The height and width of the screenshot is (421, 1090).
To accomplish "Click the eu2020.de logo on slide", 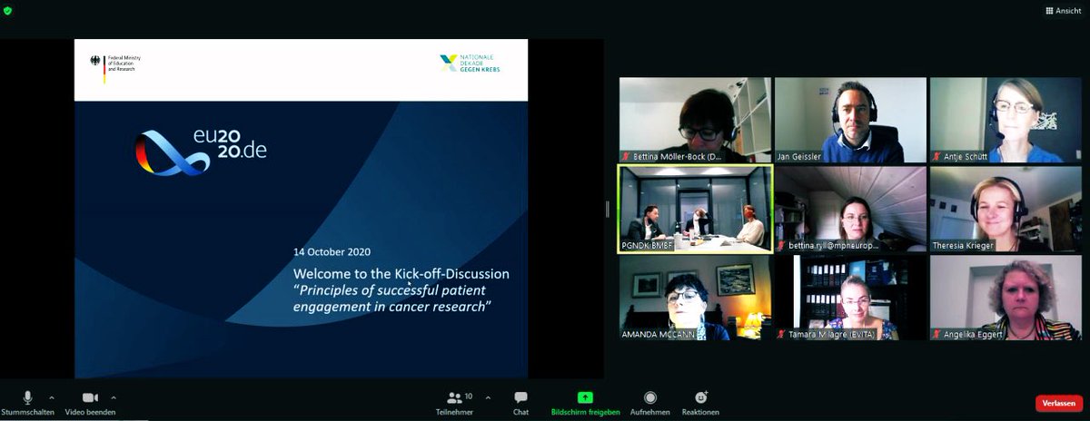I will point(201,151).
